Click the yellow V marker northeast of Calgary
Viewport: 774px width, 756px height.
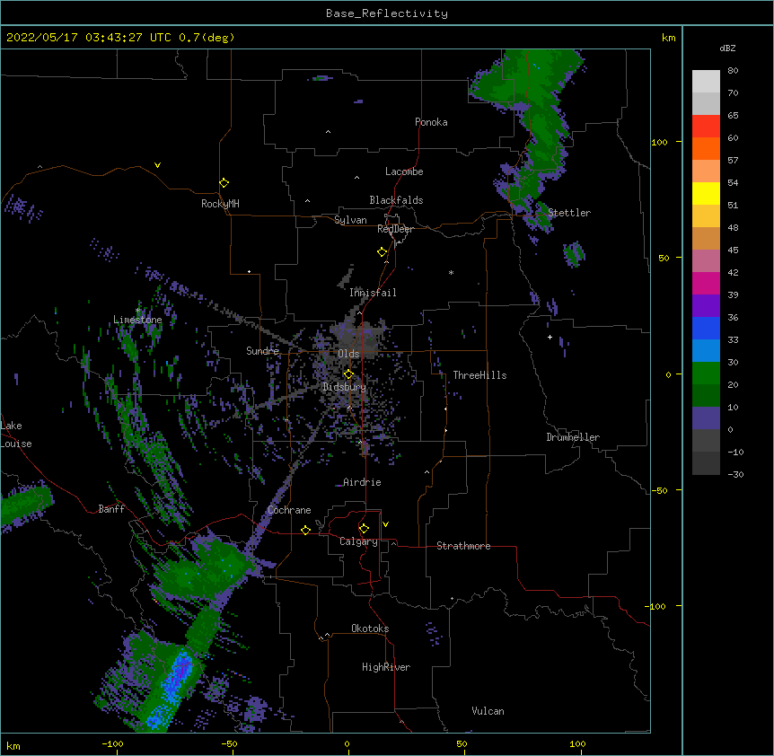(x=385, y=524)
